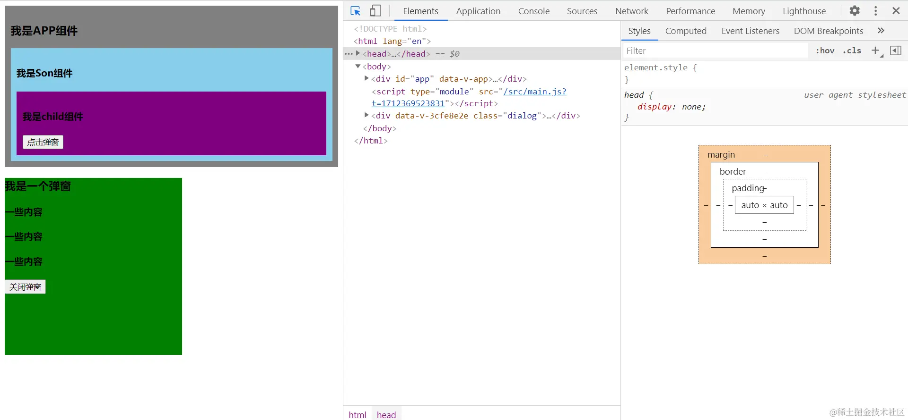Screen dimensions: 908x420
Task: Toggle the device toolbar icon
Action: 375,11
